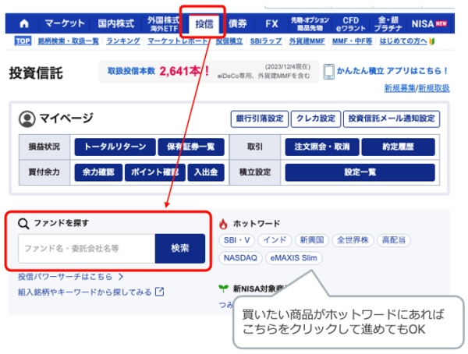The height and width of the screenshot is (354, 468).
Task: Click the smartphone icon for かんたん積立 app
Action: click(x=329, y=72)
